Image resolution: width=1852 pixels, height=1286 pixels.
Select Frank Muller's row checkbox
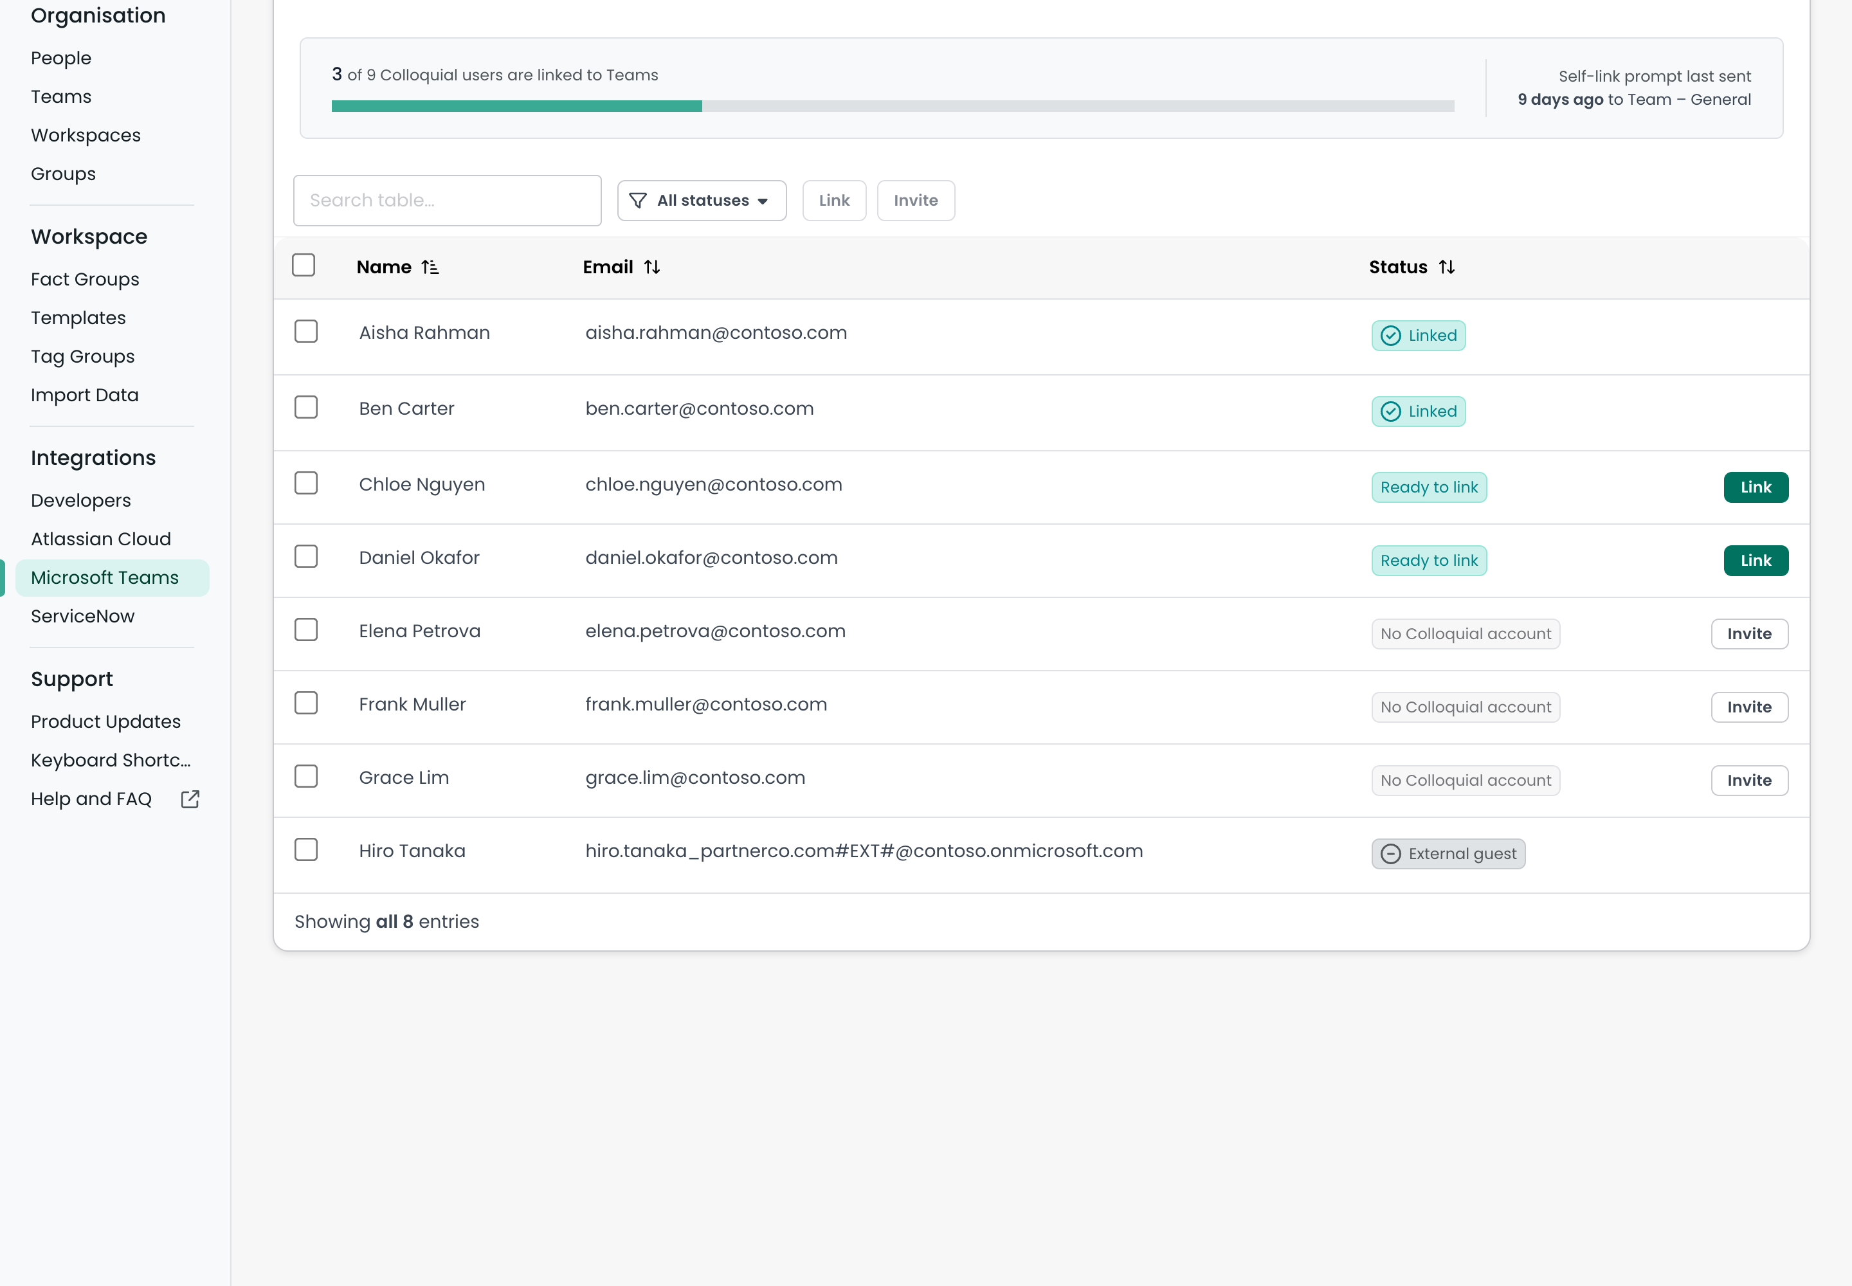(306, 703)
